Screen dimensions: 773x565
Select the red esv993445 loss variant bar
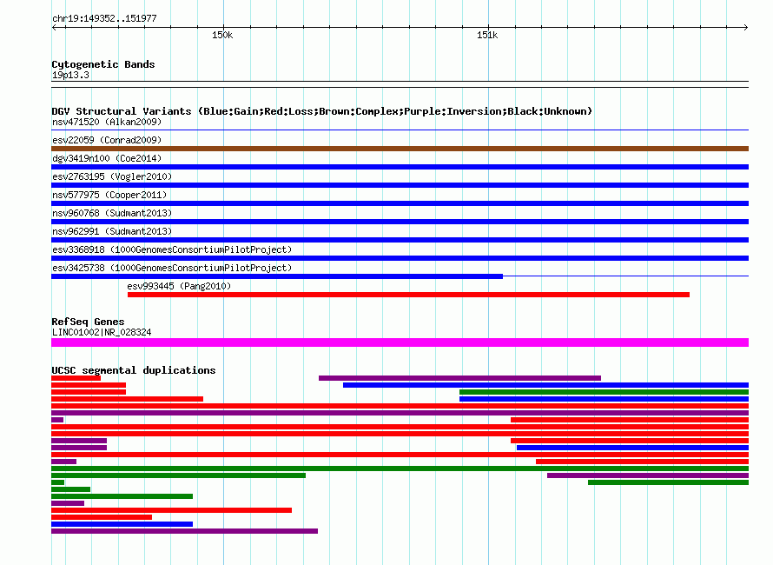pos(408,295)
